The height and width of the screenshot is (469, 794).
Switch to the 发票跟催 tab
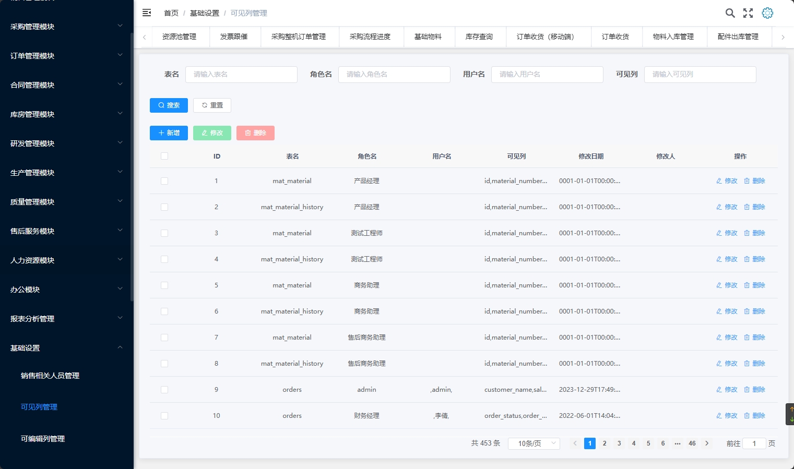(234, 37)
